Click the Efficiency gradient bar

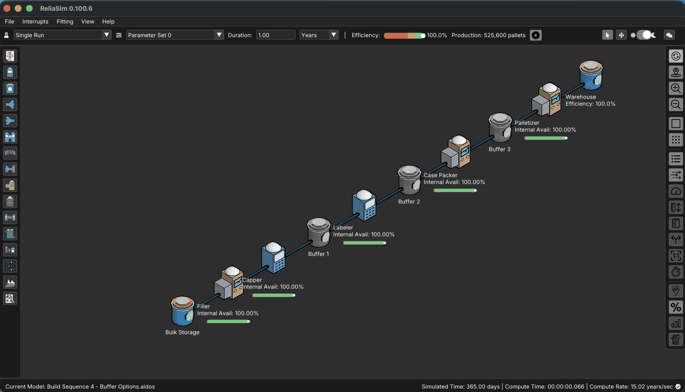[405, 36]
